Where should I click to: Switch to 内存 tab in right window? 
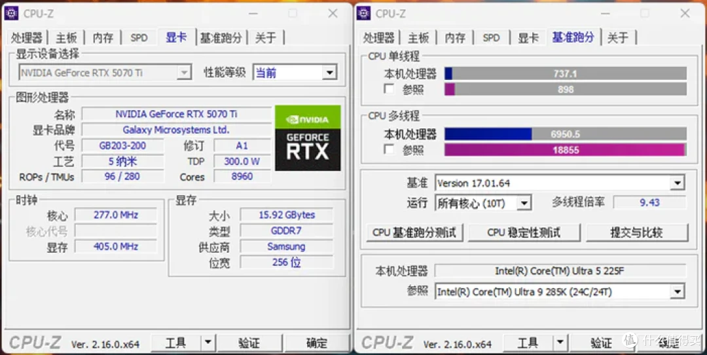pyautogui.click(x=455, y=38)
